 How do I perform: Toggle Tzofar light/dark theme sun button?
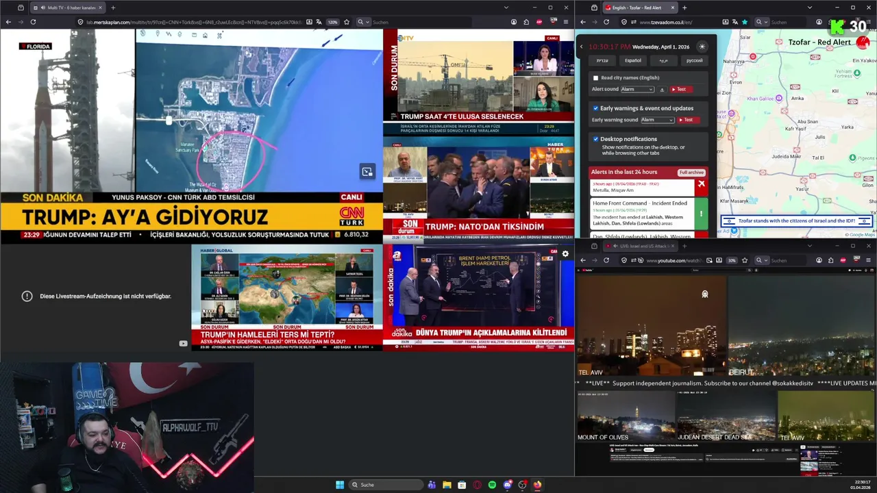point(702,47)
